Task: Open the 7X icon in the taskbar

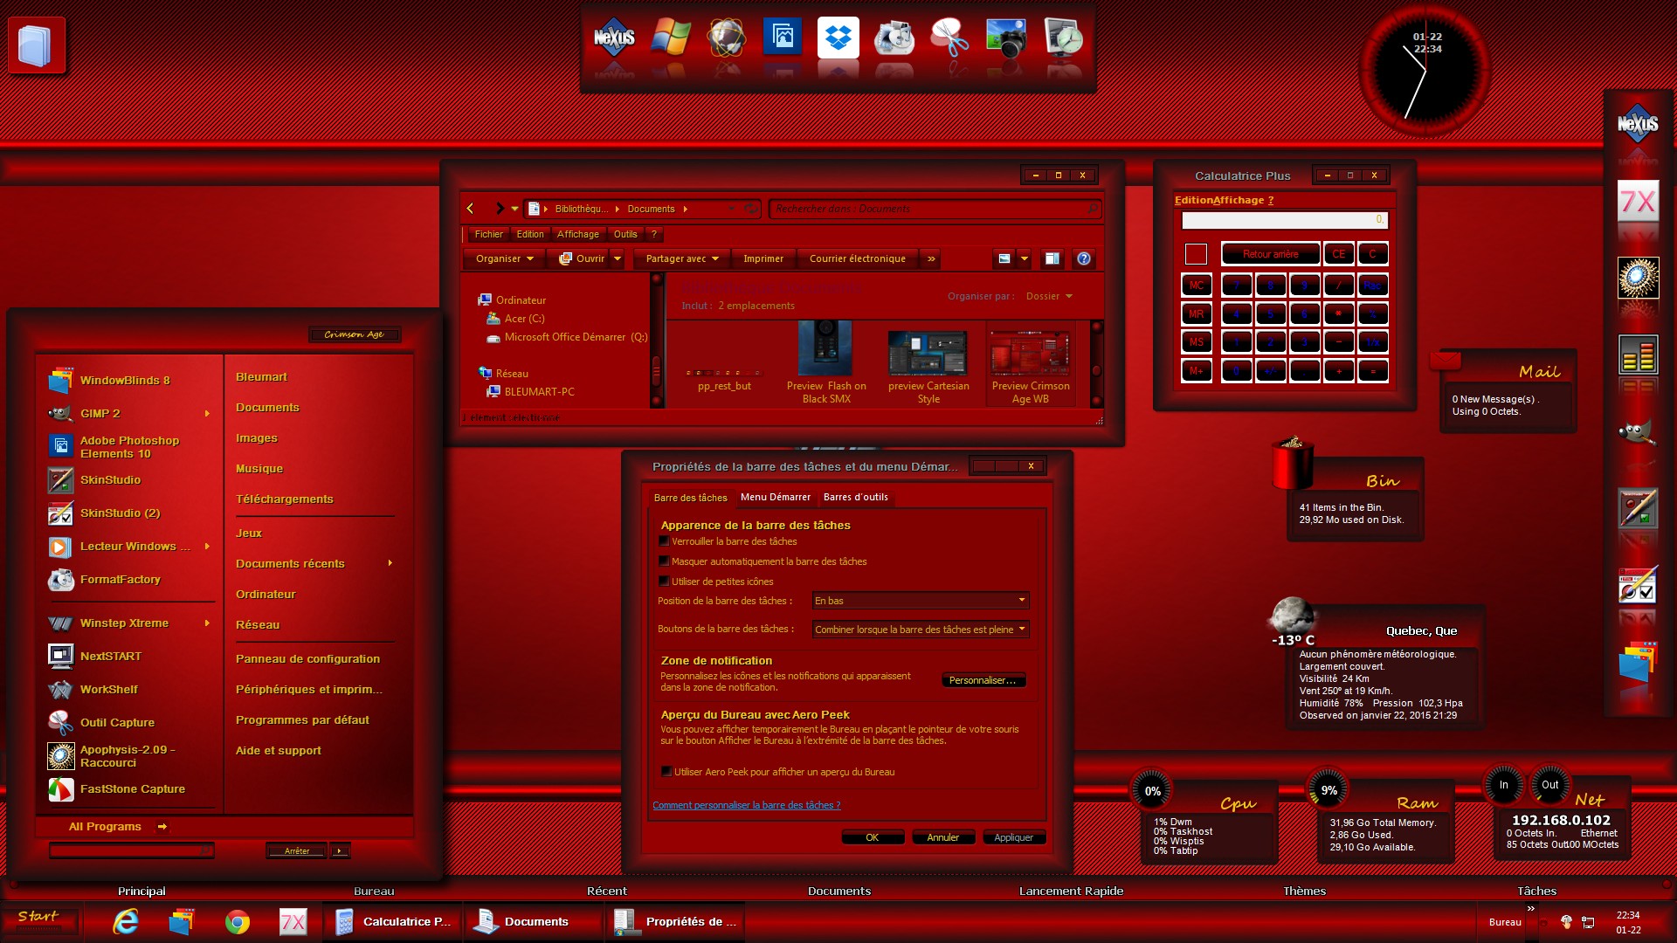Action: pos(293,921)
